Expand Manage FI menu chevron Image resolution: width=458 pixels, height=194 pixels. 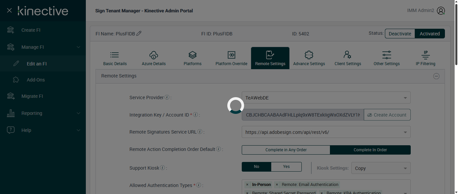pos(78,47)
